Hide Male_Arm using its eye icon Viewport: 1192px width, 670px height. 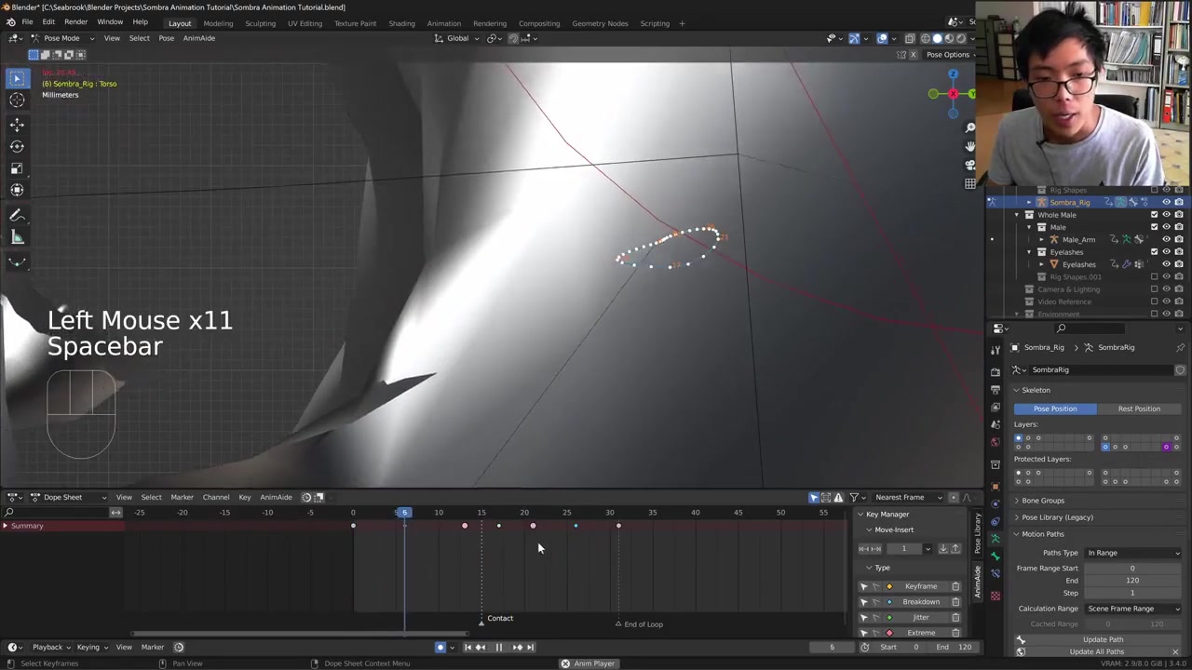(1166, 239)
